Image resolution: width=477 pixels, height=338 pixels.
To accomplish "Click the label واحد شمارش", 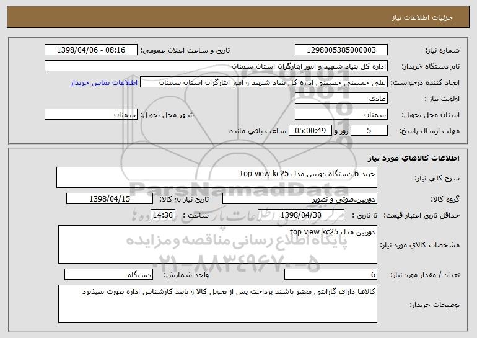I will [186, 275].
